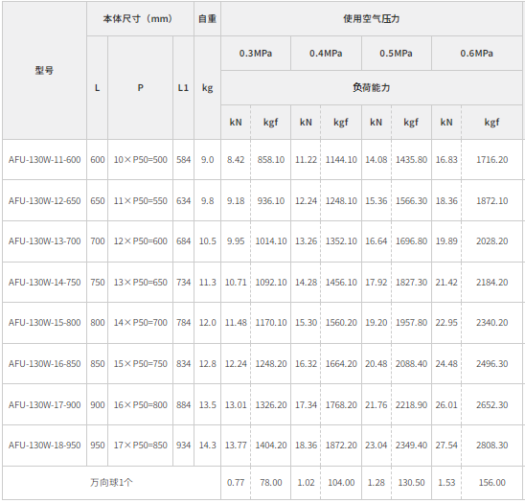Select the AFU-130W-13-700 row label
This screenshot has height=503, width=525.
[44, 241]
